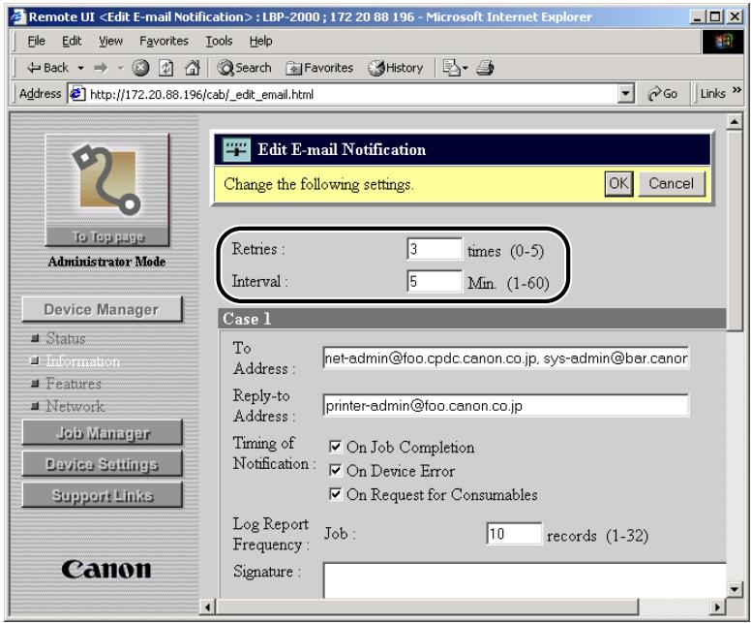Click the Support Links button
The image size is (751, 623).
pyautogui.click(x=102, y=495)
